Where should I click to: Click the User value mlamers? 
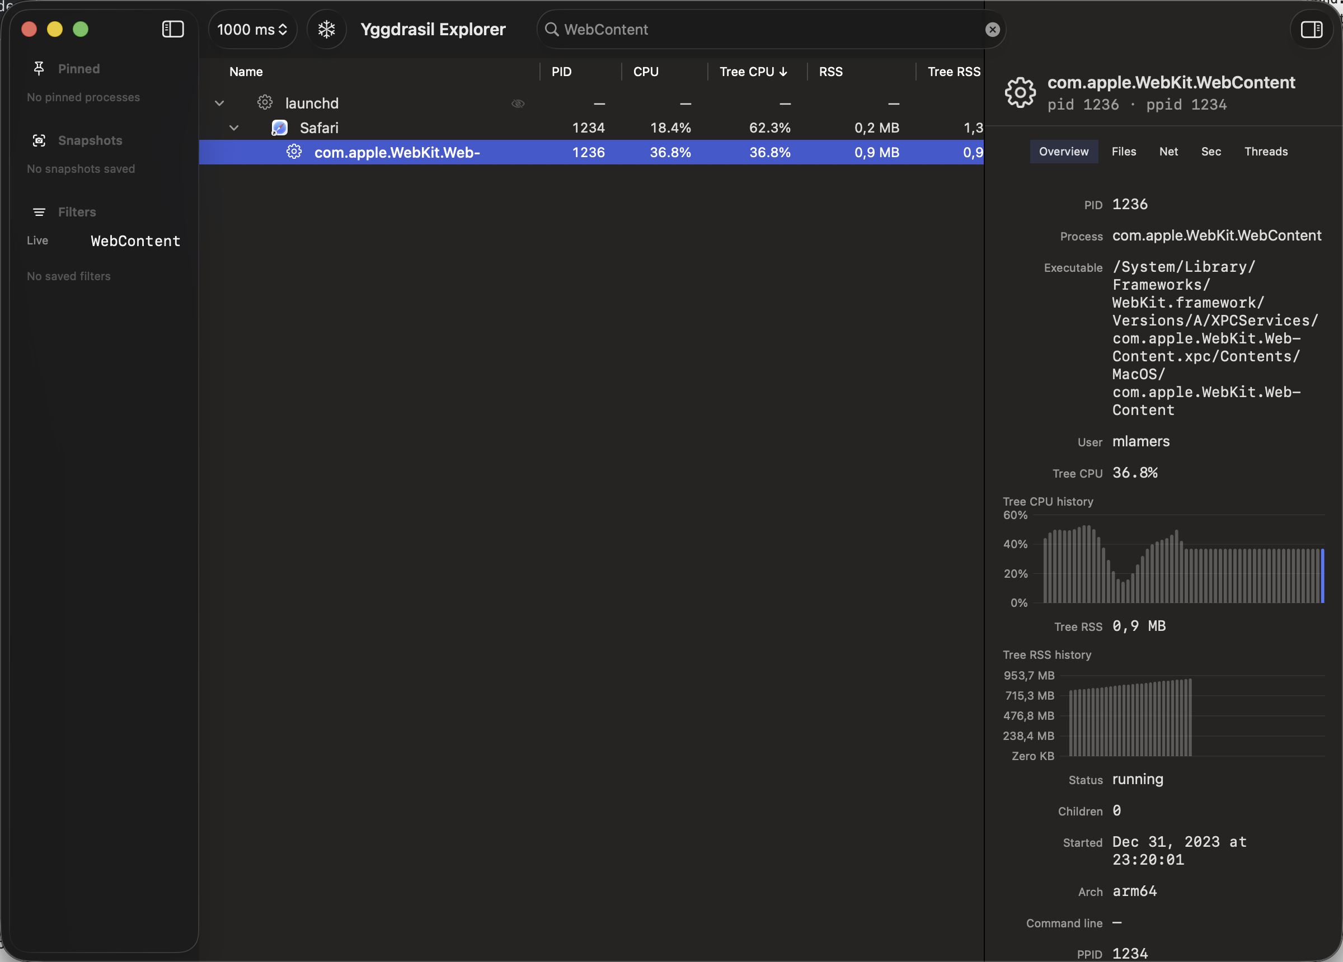click(1140, 442)
